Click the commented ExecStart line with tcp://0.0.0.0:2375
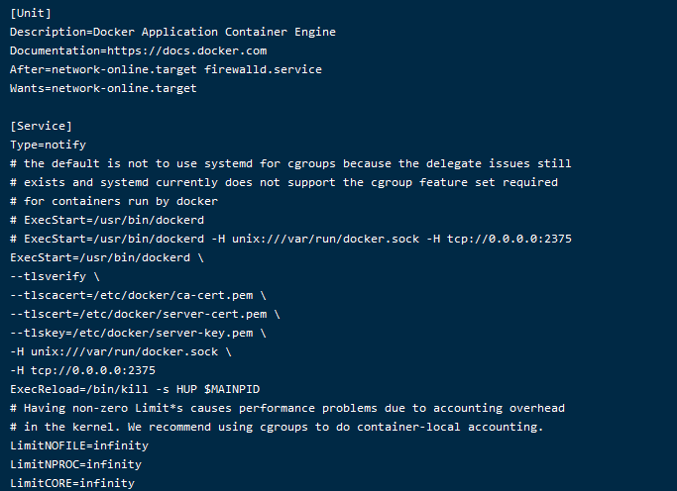Viewport: 677px width, 491px height. [x=289, y=239]
